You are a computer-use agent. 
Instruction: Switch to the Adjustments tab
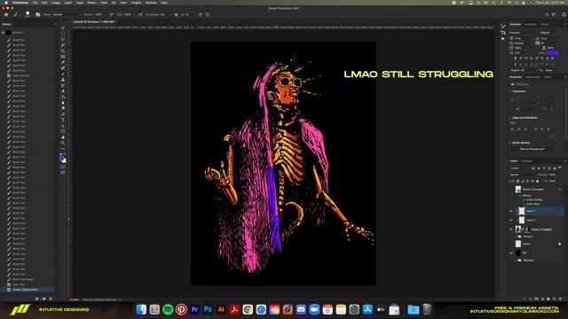(x=532, y=77)
